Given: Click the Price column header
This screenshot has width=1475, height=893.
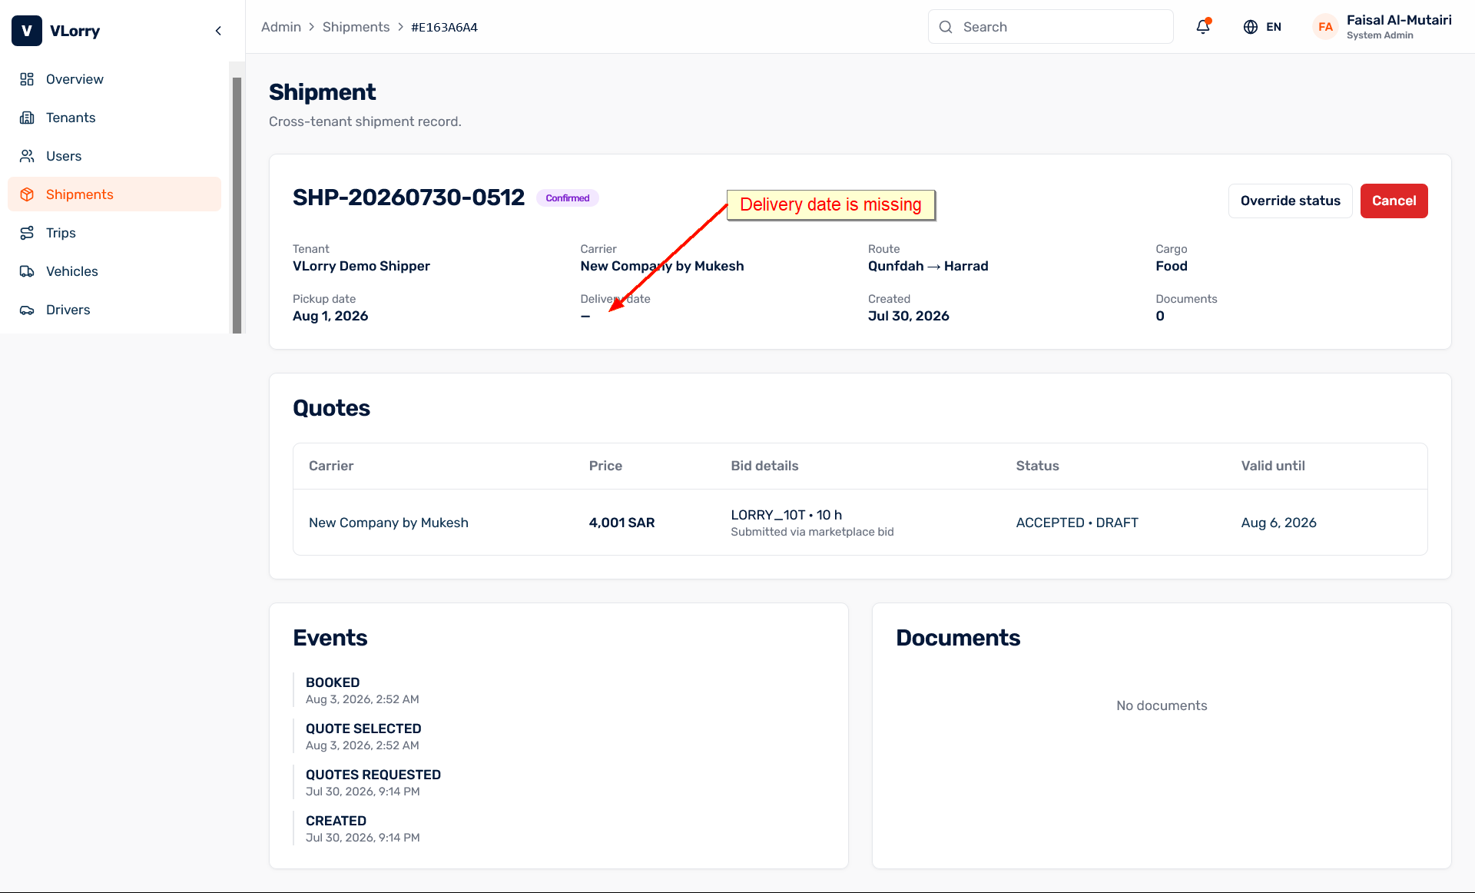Looking at the screenshot, I should click(x=605, y=466).
